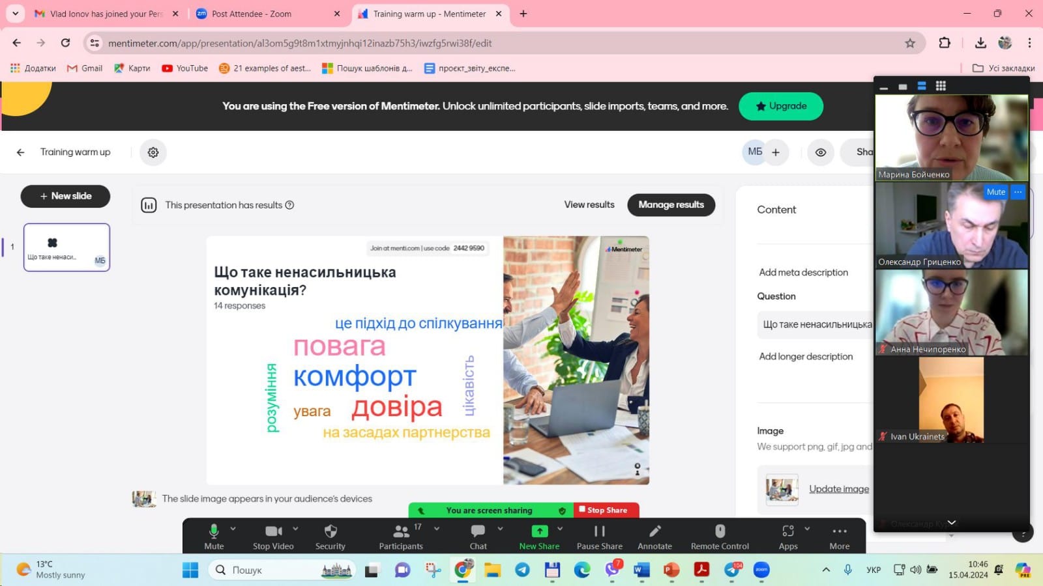Click the New Share icon
This screenshot has height=586, width=1043.
click(x=539, y=532)
